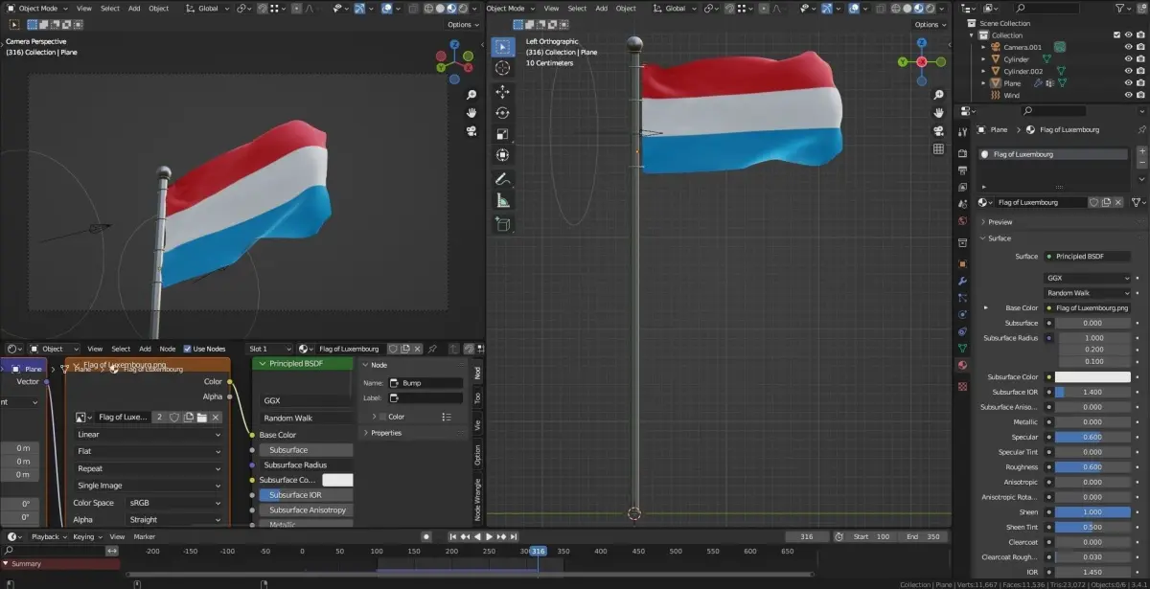Select the Scale tool in right viewport
Screen dimensions: 1150x589
pos(503,134)
